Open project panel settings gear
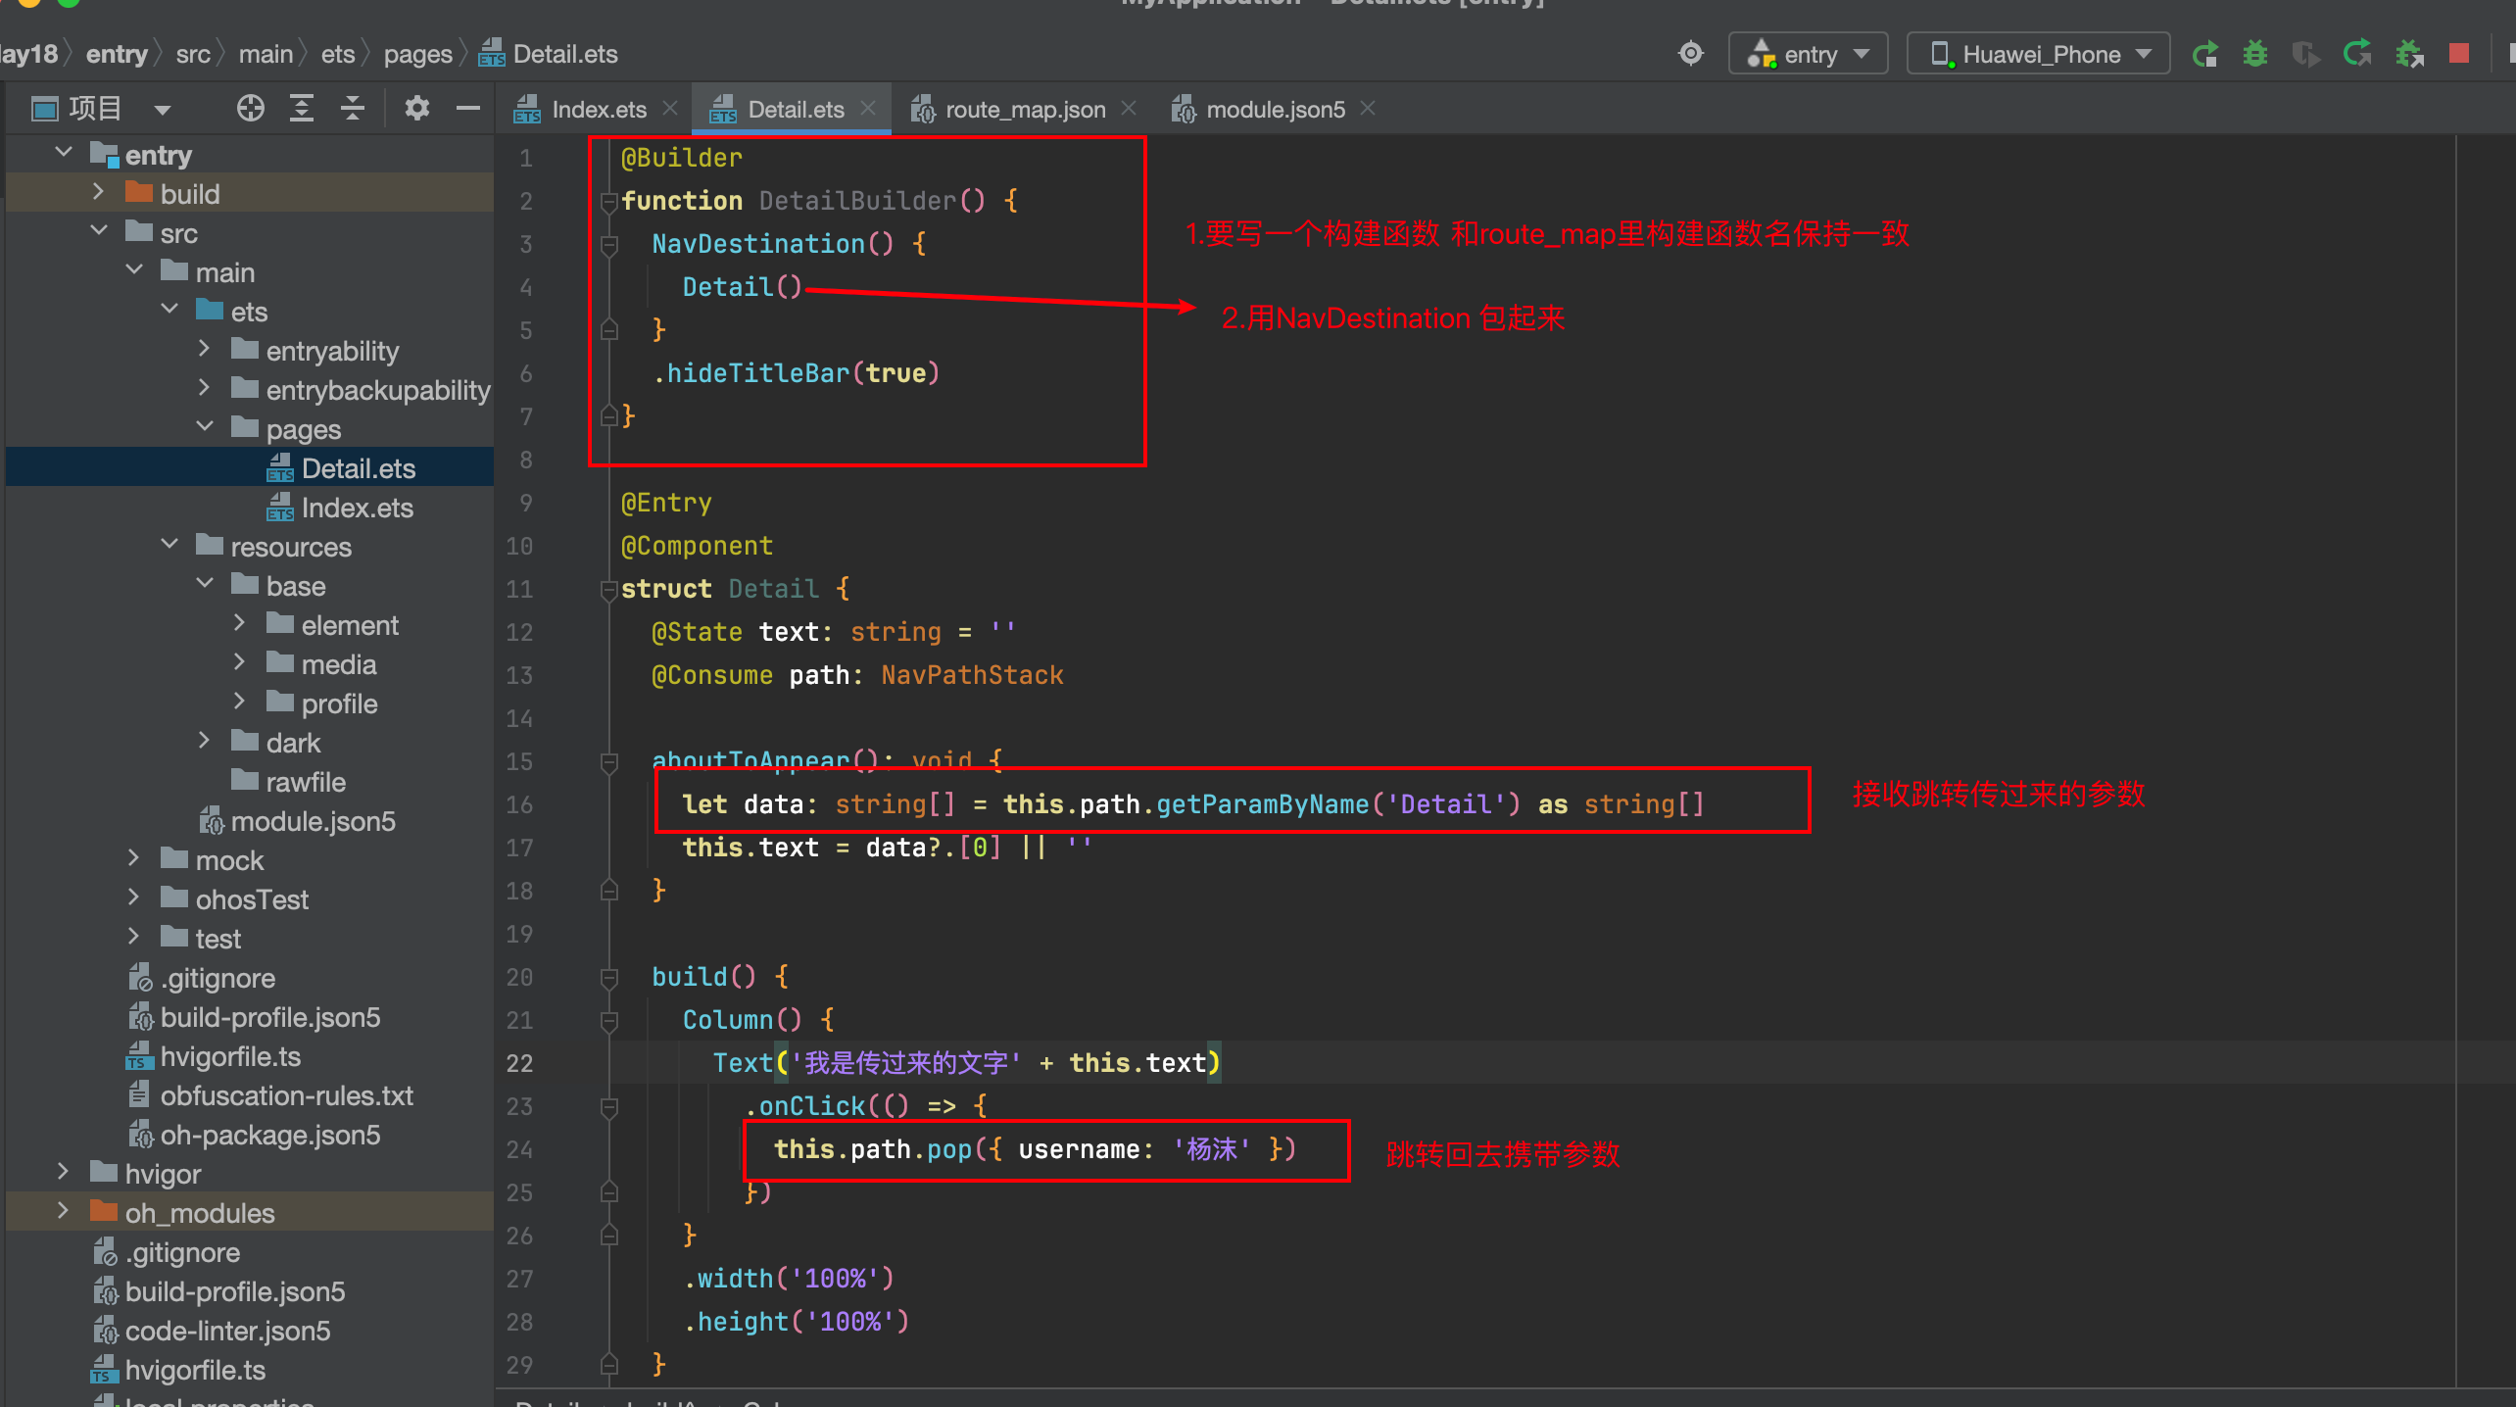The height and width of the screenshot is (1407, 2516). [x=417, y=108]
